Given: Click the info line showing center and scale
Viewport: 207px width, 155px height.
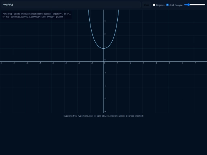Looking at the screenshot, I should pyautogui.click(x=33, y=17).
